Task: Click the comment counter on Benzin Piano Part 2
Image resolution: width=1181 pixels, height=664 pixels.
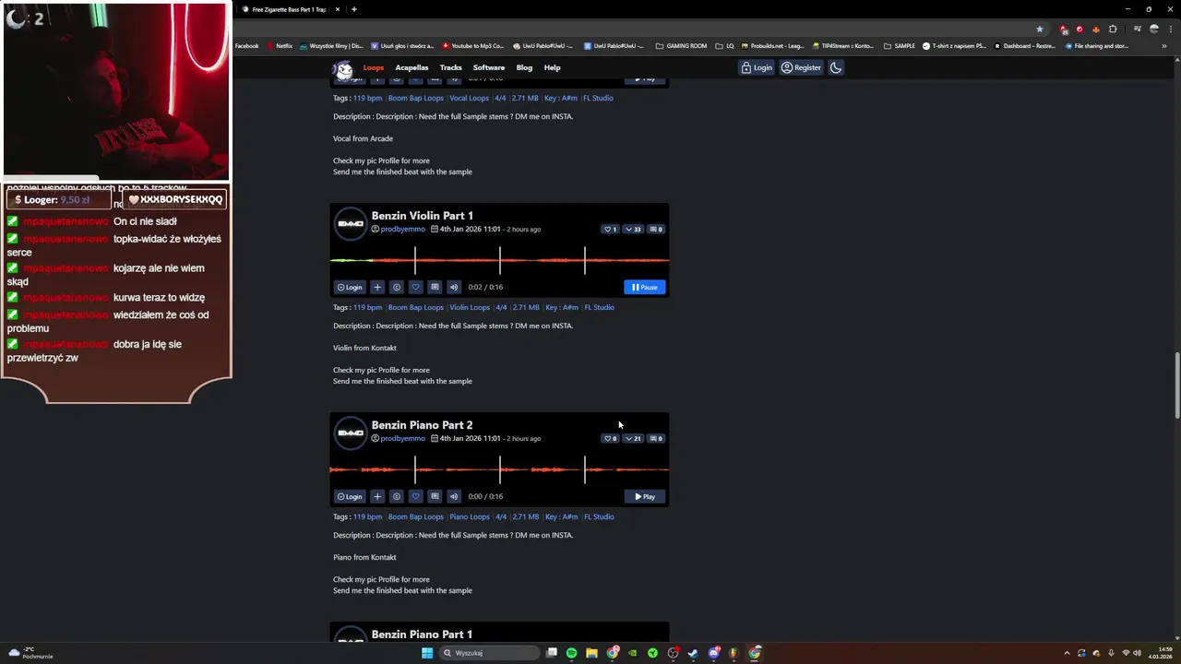Action: pos(656,438)
